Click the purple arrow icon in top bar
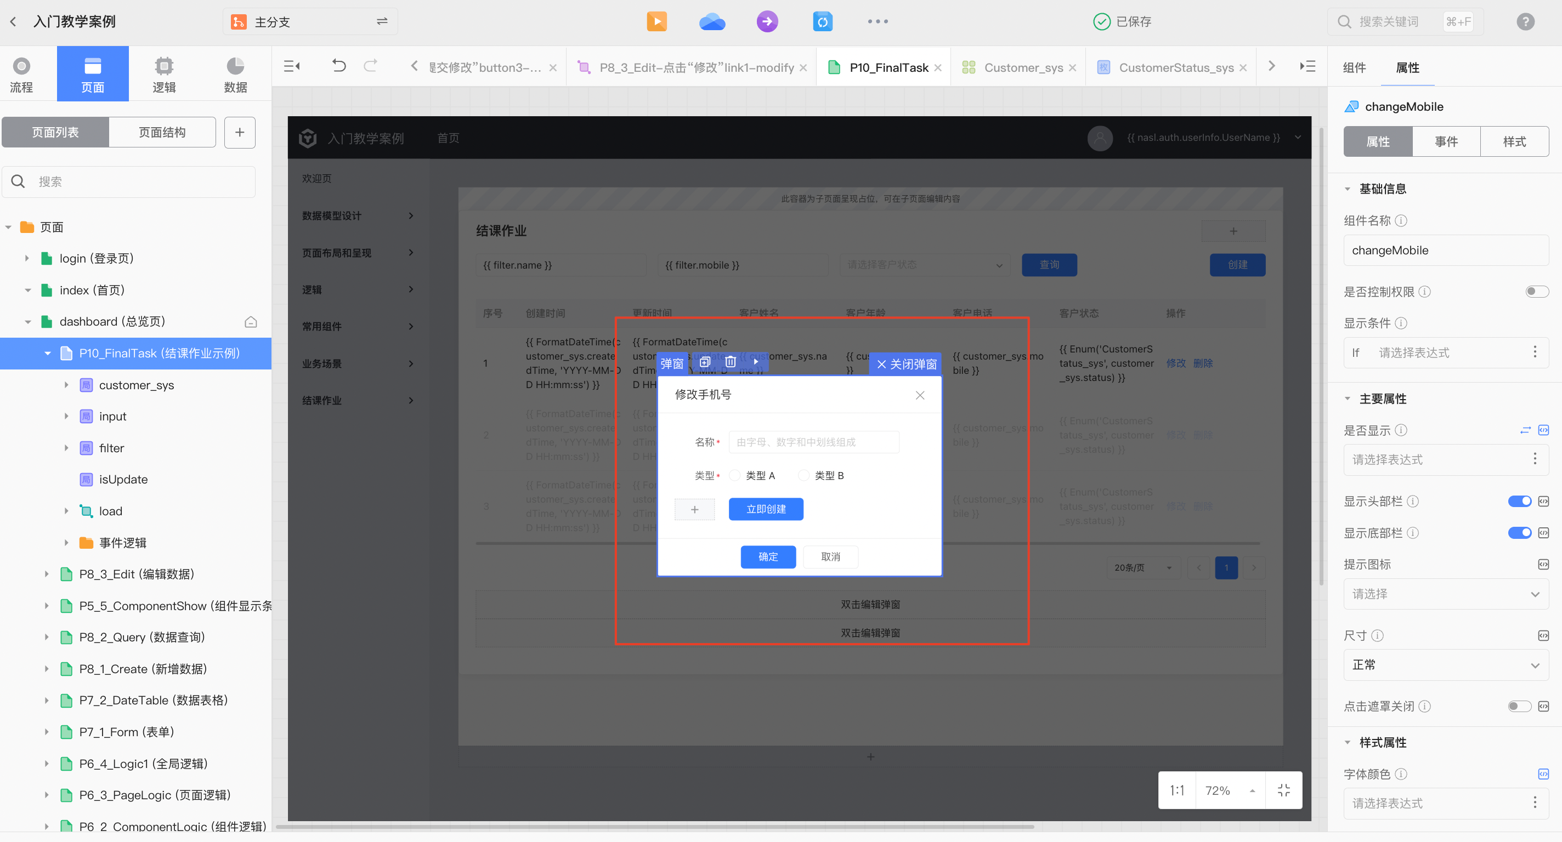Image resolution: width=1562 pixels, height=842 pixels. click(x=767, y=22)
